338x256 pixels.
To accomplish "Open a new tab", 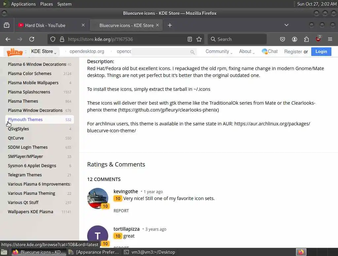I will click(x=170, y=25).
